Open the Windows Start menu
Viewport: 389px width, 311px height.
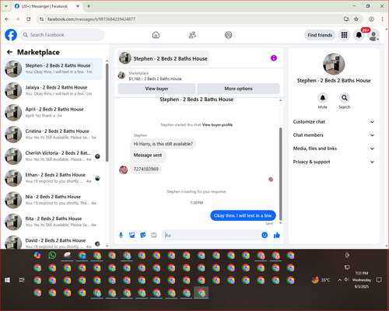click(x=7, y=280)
